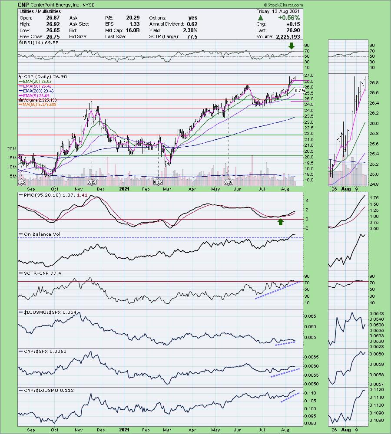391x434 pixels.
Task: Click the 'CNP:$SPX 0.0060' panel label
Action: 45,351
